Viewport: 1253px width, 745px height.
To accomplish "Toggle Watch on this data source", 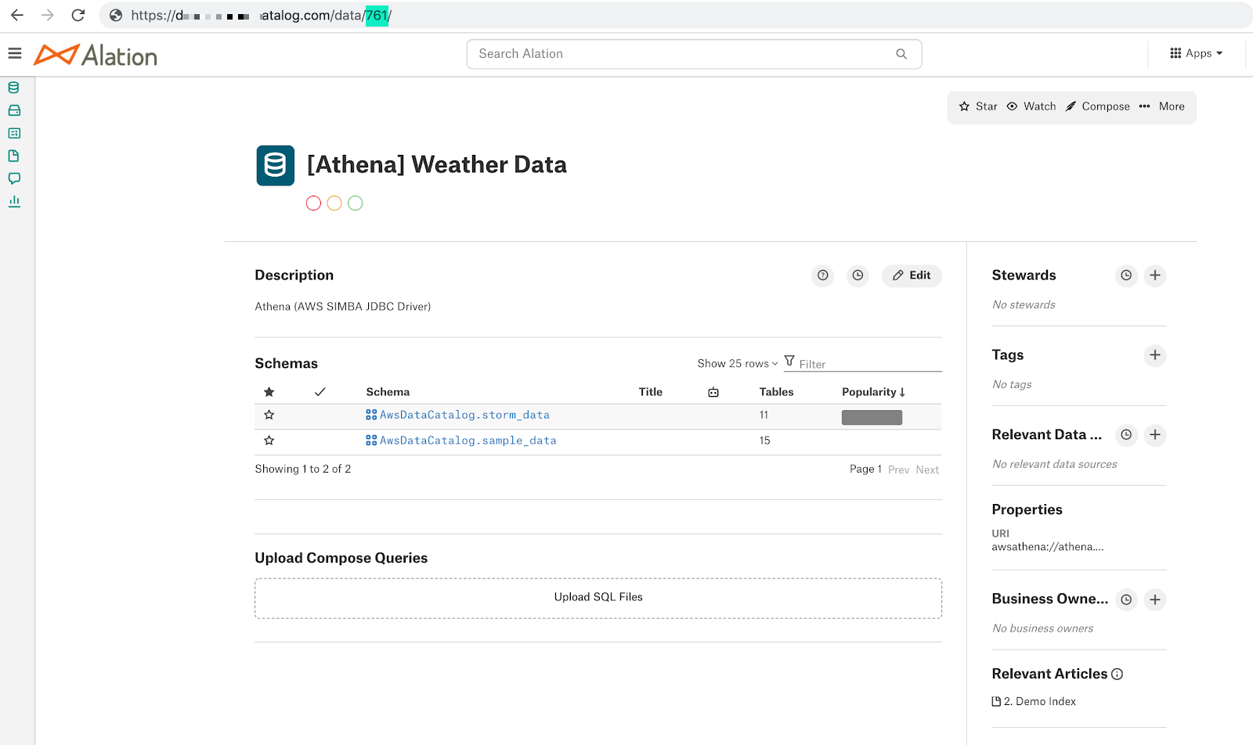I will 1031,106.
